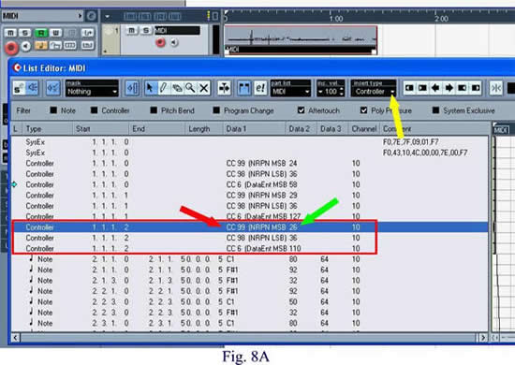Click the MIDI part in the arrangement timeline
This screenshot has width=515, height=365.
tap(301, 40)
